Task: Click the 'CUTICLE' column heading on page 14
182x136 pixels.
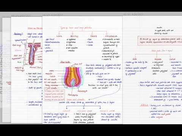Action: tap(66, 111)
